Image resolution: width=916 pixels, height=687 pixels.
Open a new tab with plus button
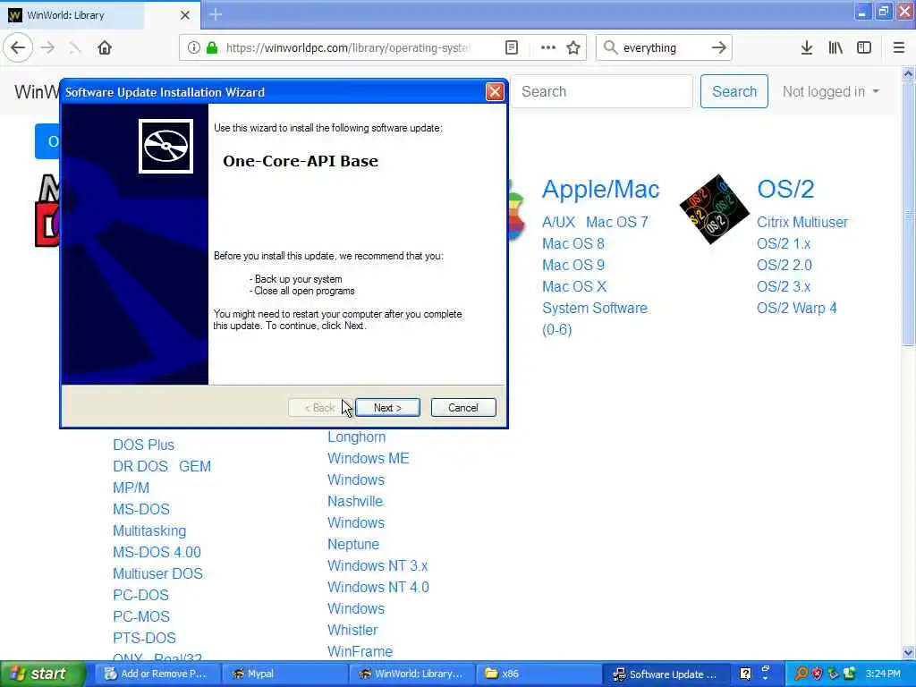pos(215,14)
